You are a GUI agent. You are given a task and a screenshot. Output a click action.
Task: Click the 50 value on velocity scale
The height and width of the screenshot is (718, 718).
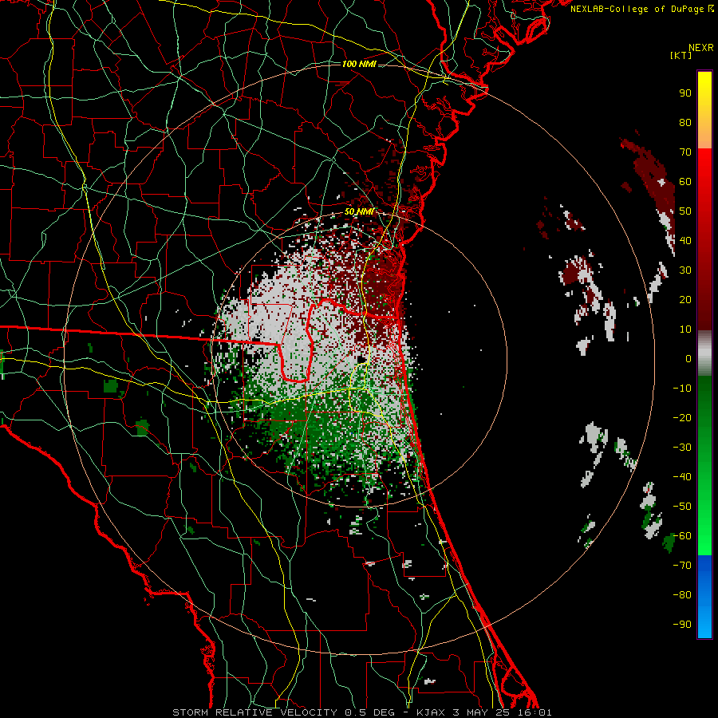[685, 211]
